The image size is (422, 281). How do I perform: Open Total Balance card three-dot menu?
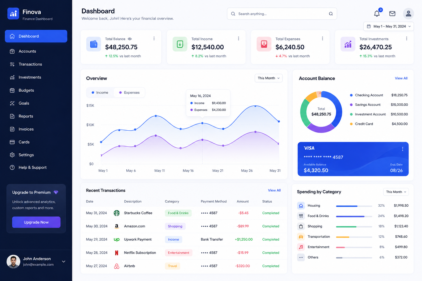point(154,39)
